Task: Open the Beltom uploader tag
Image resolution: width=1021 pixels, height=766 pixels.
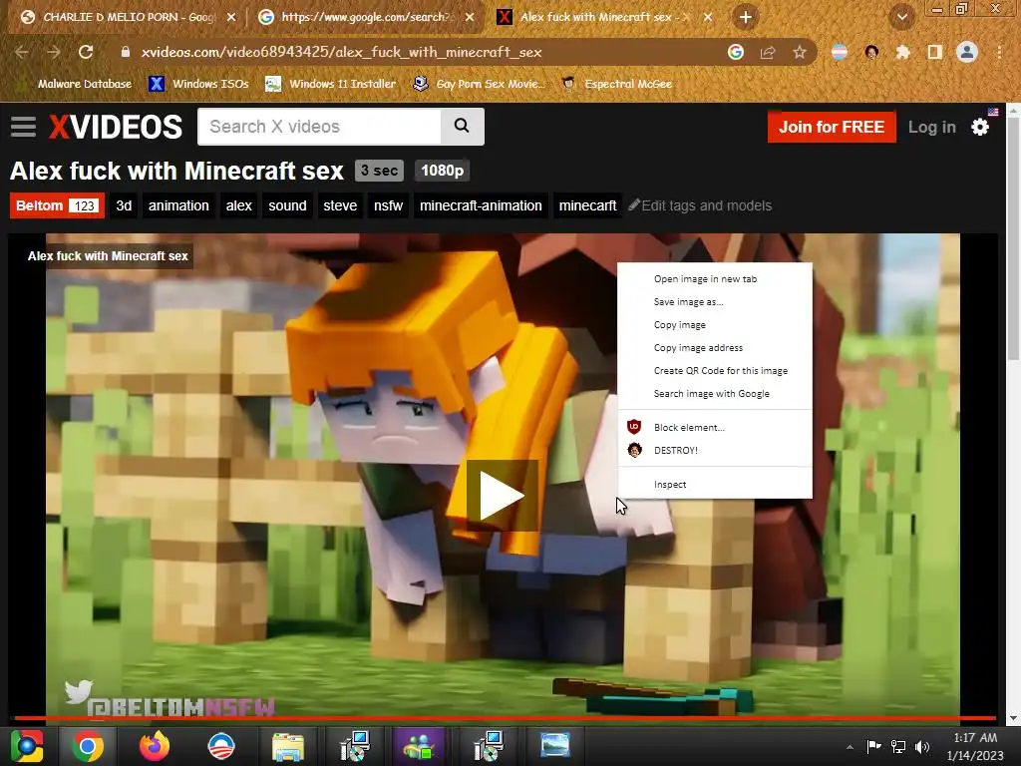Action: point(57,205)
